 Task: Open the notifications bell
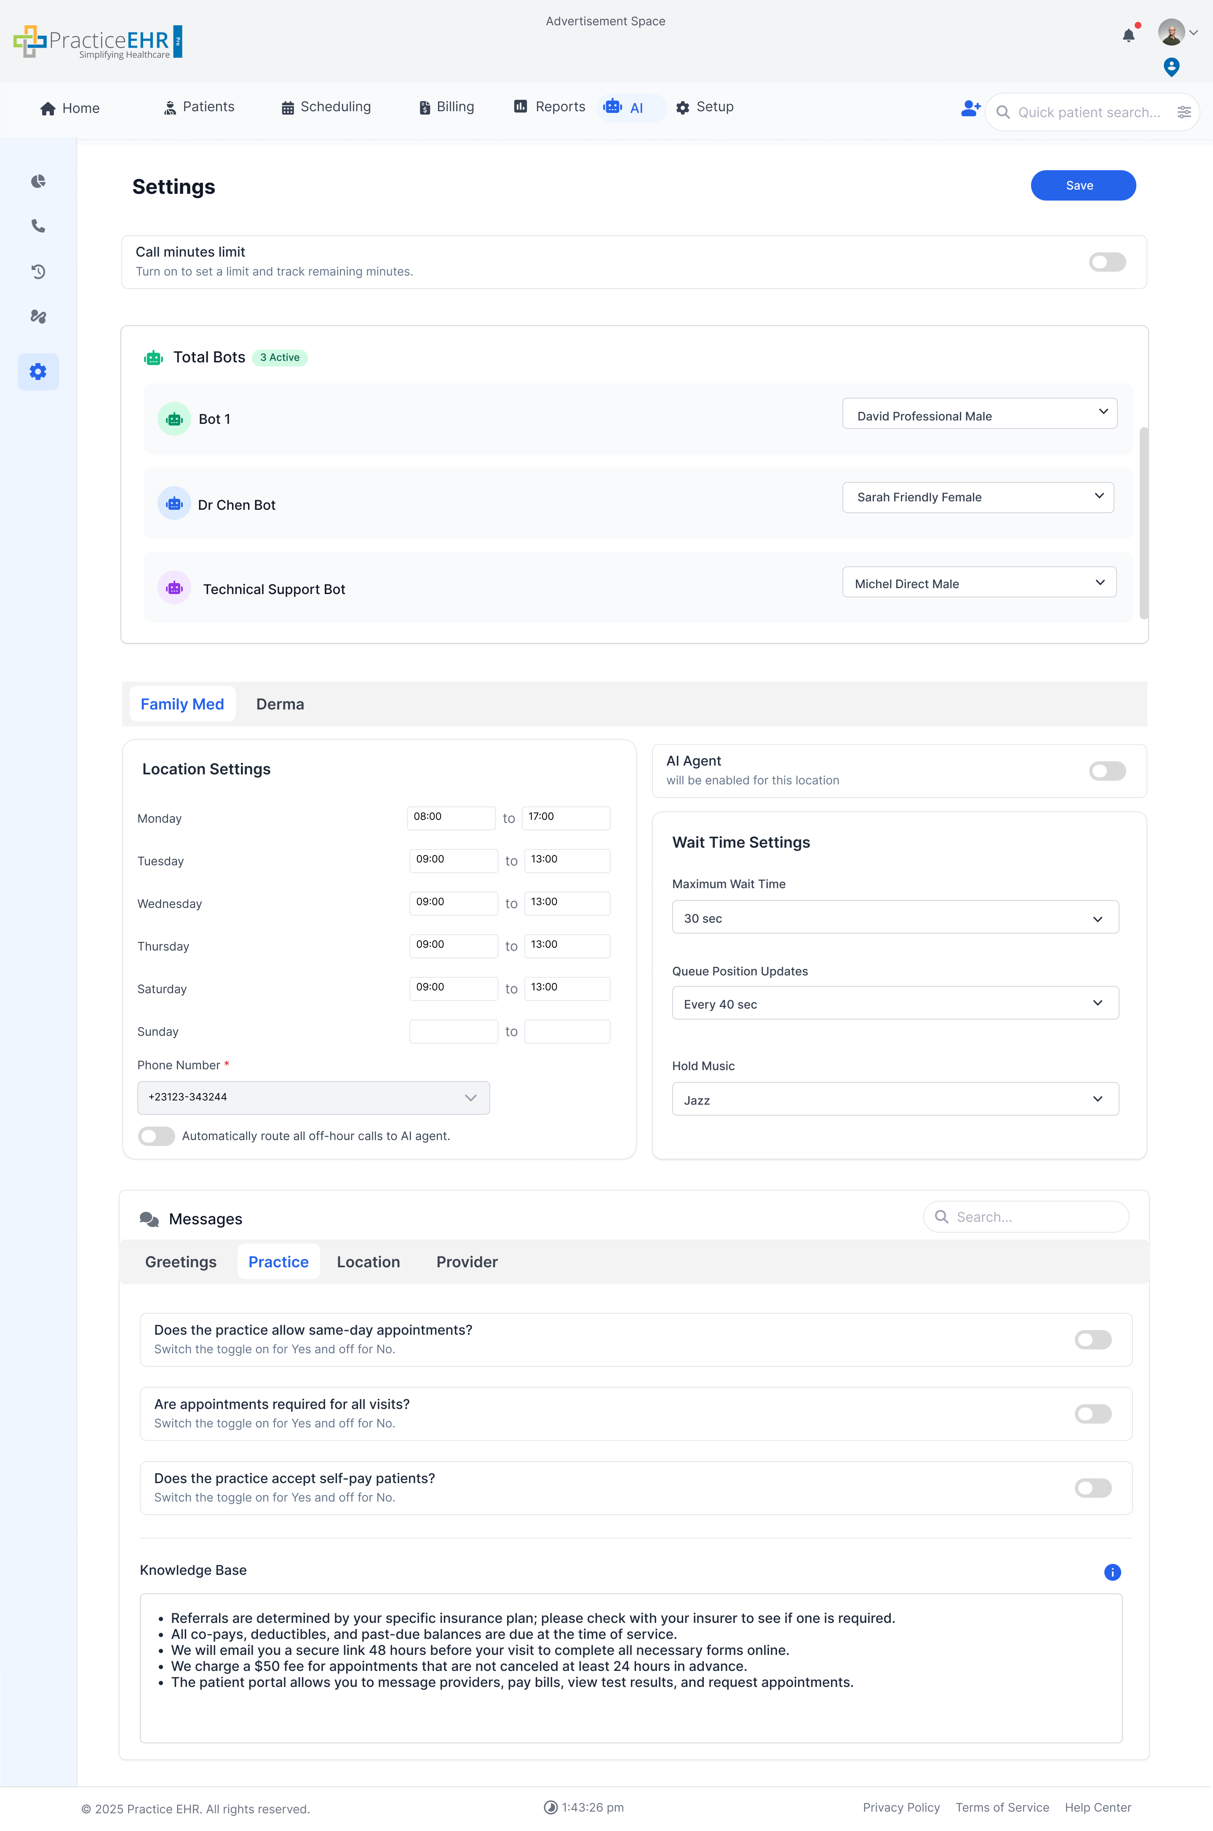(1129, 35)
